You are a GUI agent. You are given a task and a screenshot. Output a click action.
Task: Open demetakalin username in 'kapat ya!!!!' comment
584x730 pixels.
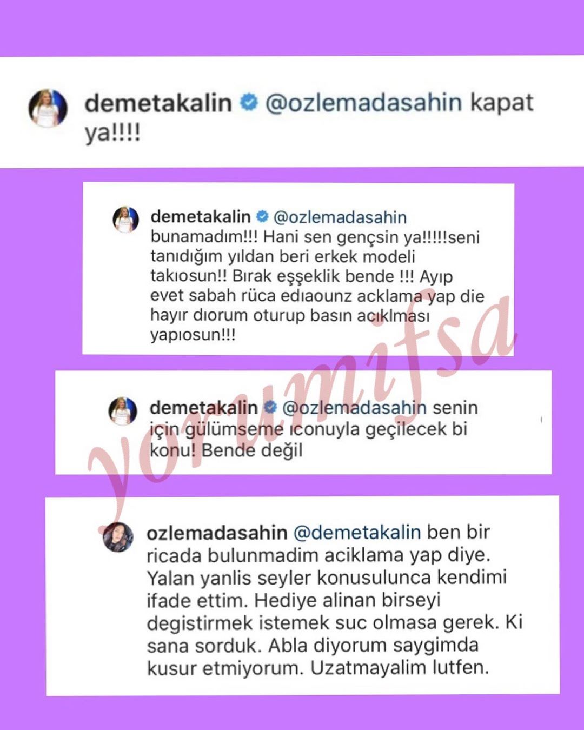158,103
